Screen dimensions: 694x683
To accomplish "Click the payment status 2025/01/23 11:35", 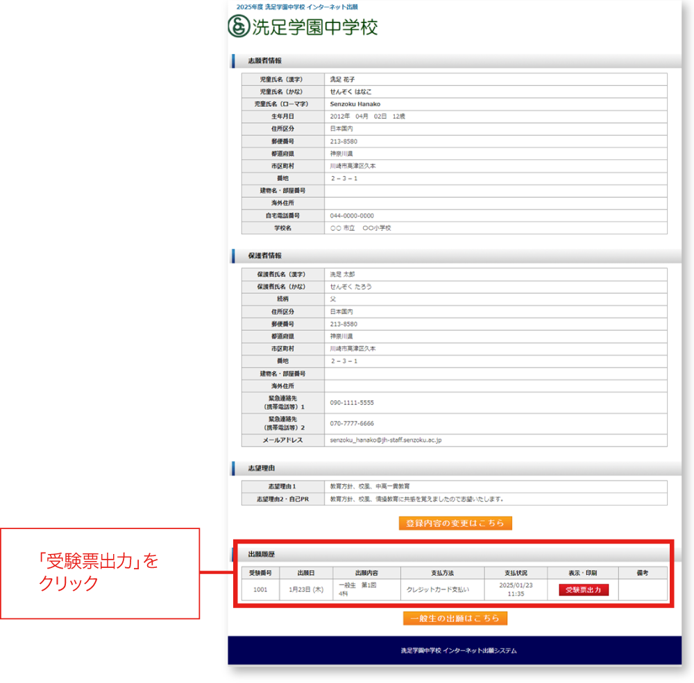I will pos(516,589).
